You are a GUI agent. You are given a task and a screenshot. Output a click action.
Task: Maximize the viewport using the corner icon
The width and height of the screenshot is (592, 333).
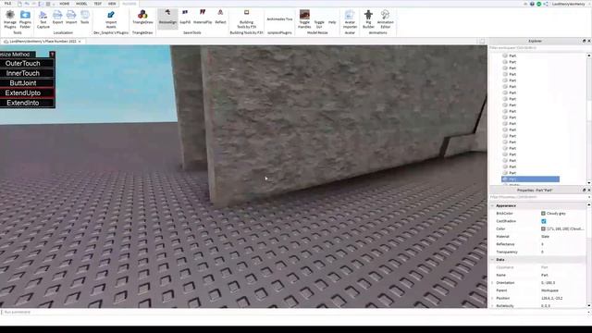click(482, 41)
